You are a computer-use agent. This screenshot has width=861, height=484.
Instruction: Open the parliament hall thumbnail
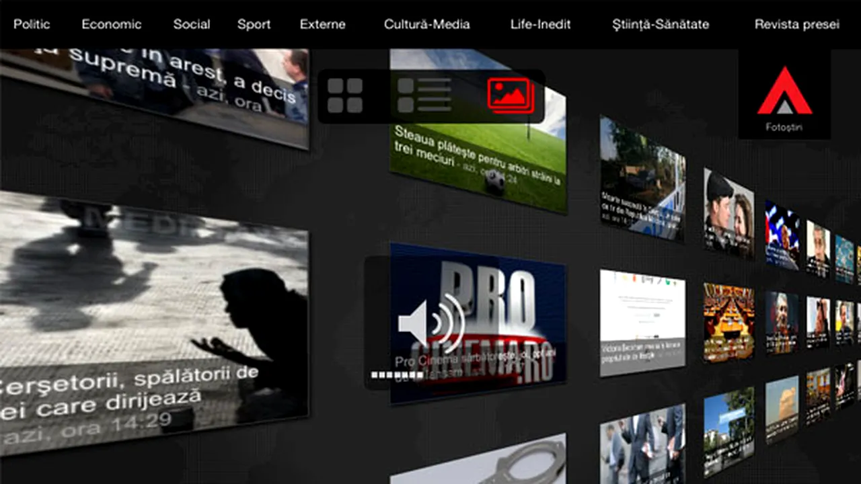pyautogui.click(x=729, y=323)
